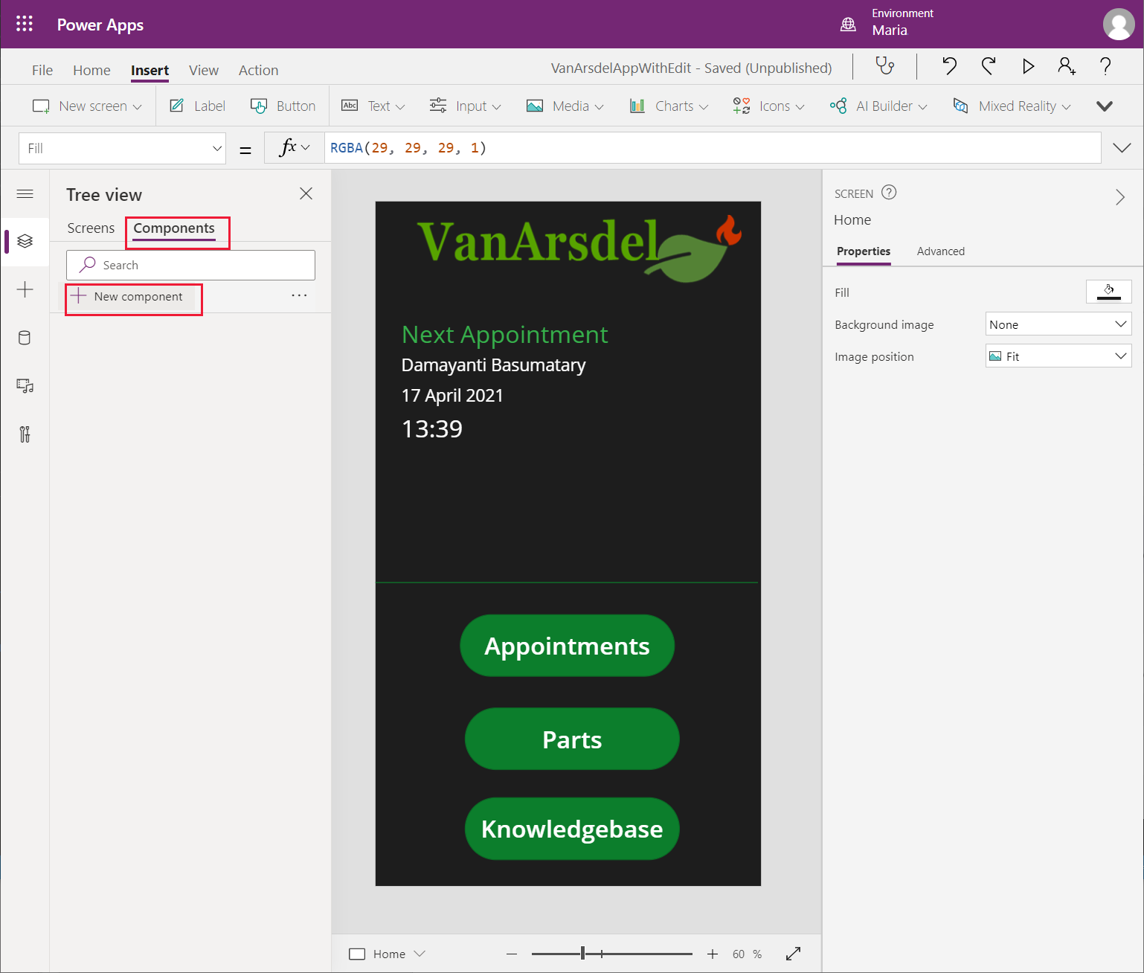Image resolution: width=1144 pixels, height=973 pixels.
Task: Zoom out with the minus icon
Action: point(512,954)
